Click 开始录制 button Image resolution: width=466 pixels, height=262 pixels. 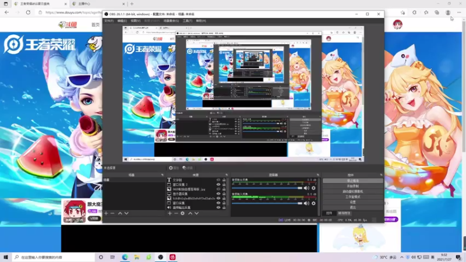point(353,186)
